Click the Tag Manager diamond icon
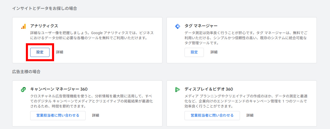 click(178, 26)
